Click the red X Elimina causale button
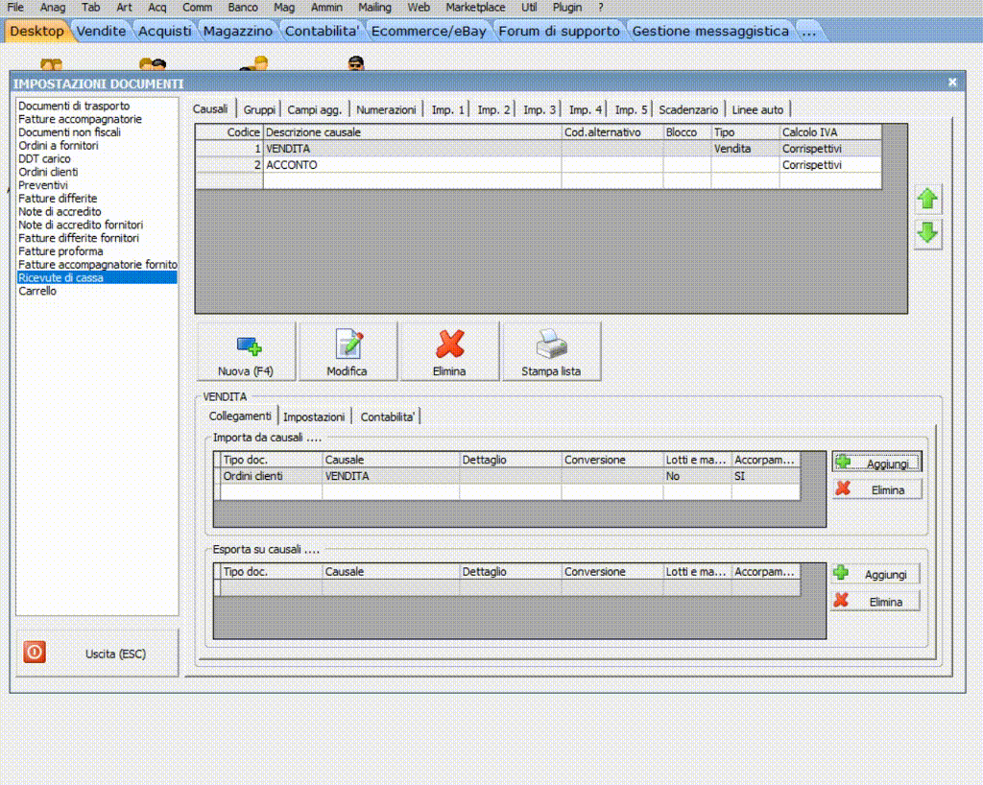 449,351
